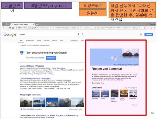Screen dimensions: 157x119
Task: Expand the Meer search options
Action: pos(62,40)
